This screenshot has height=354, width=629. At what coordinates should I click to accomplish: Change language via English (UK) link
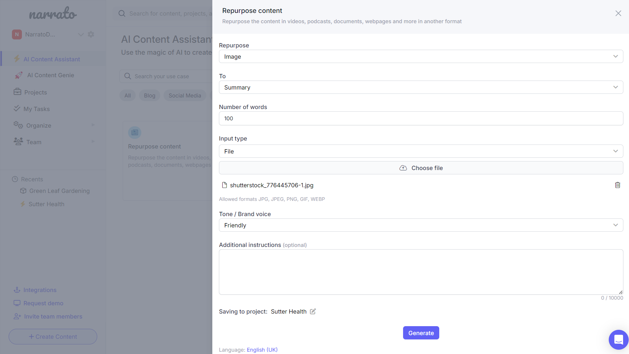(x=262, y=350)
